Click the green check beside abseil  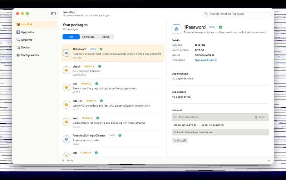pos(100,66)
